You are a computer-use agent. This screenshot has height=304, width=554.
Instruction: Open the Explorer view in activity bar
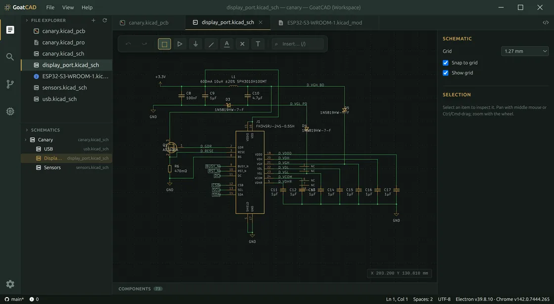click(10, 30)
